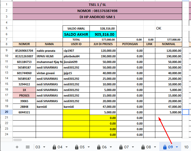This screenshot has height=151, width=191.
Task: Select JLH DI PROSES cell 47,000.00
Action: point(103,107)
